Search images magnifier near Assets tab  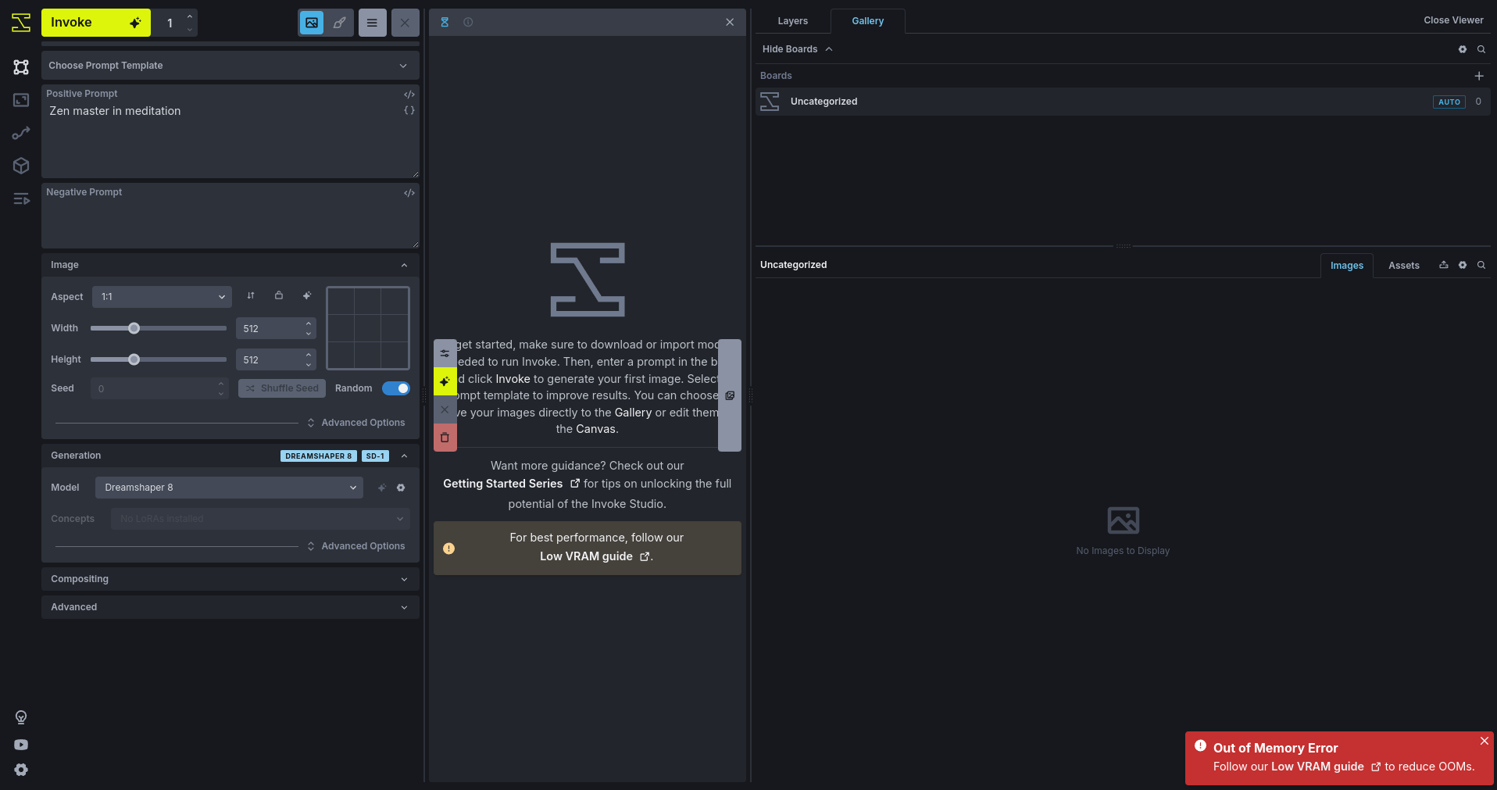point(1481,265)
